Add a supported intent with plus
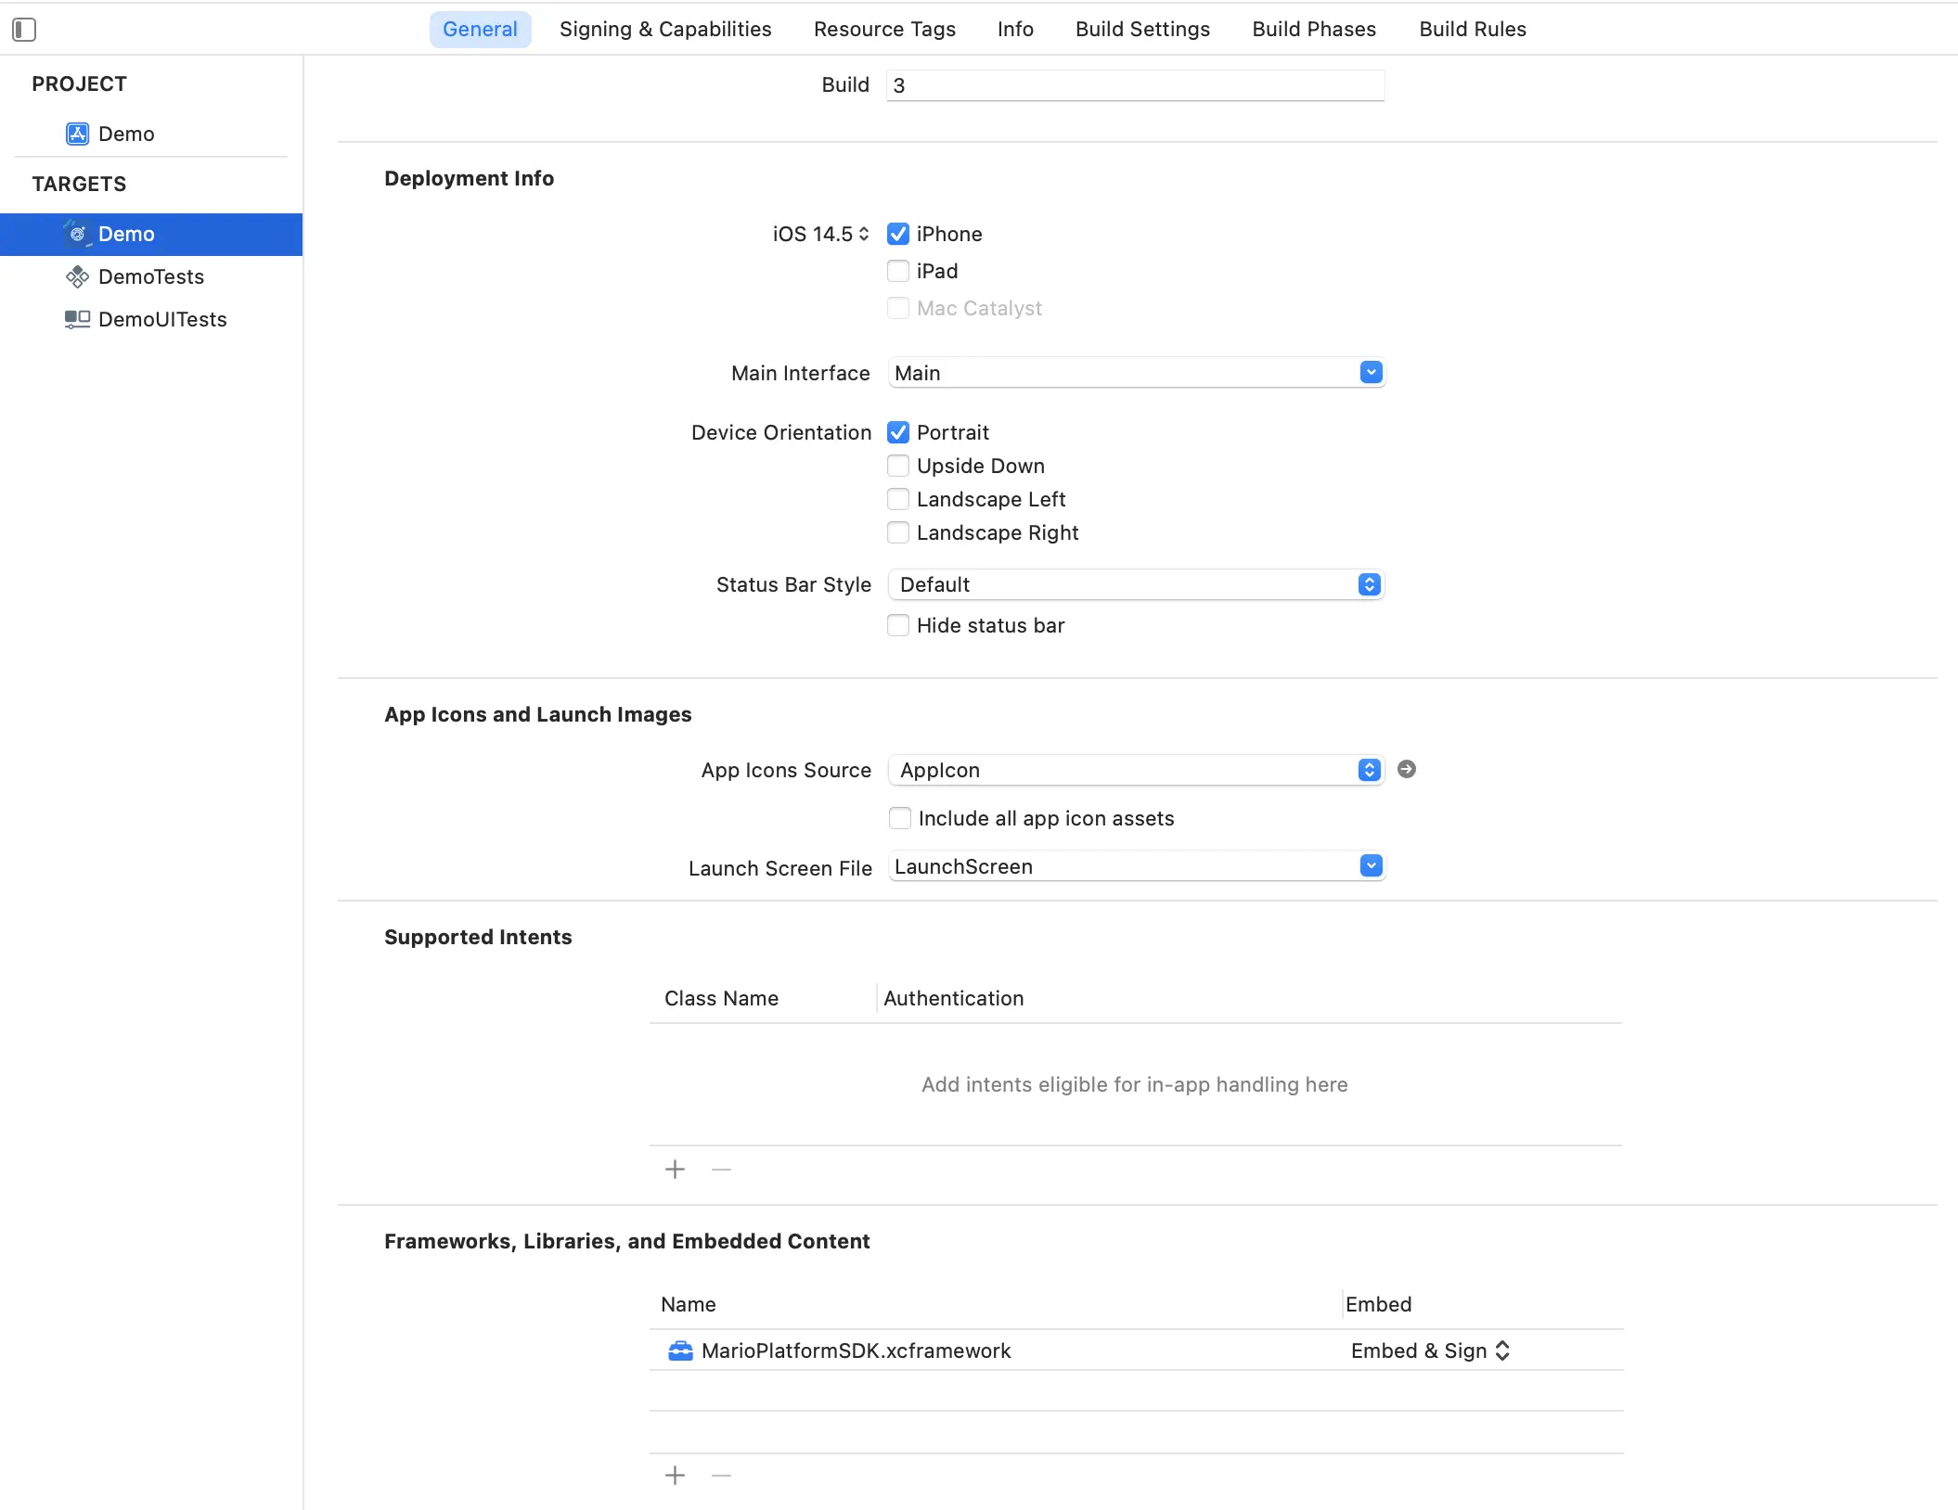1958x1510 pixels. point(675,1170)
